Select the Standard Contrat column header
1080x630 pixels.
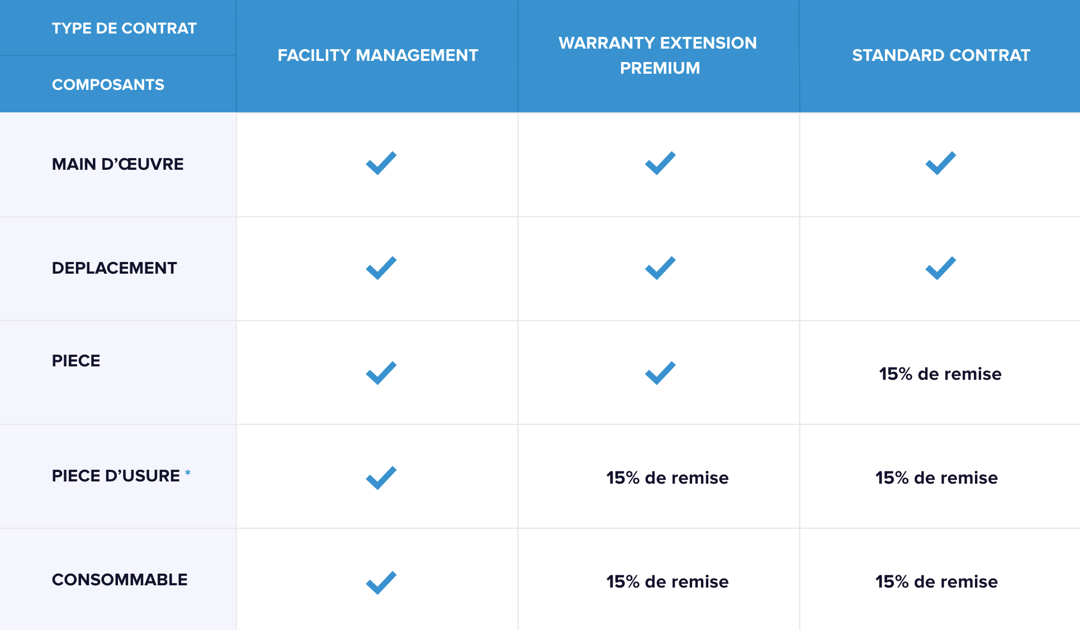[x=941, y=55]
